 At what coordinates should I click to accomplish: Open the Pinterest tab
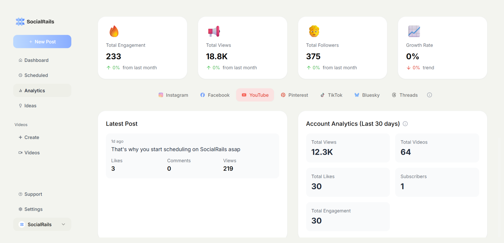pyautogui.click(x=294, y=95)
